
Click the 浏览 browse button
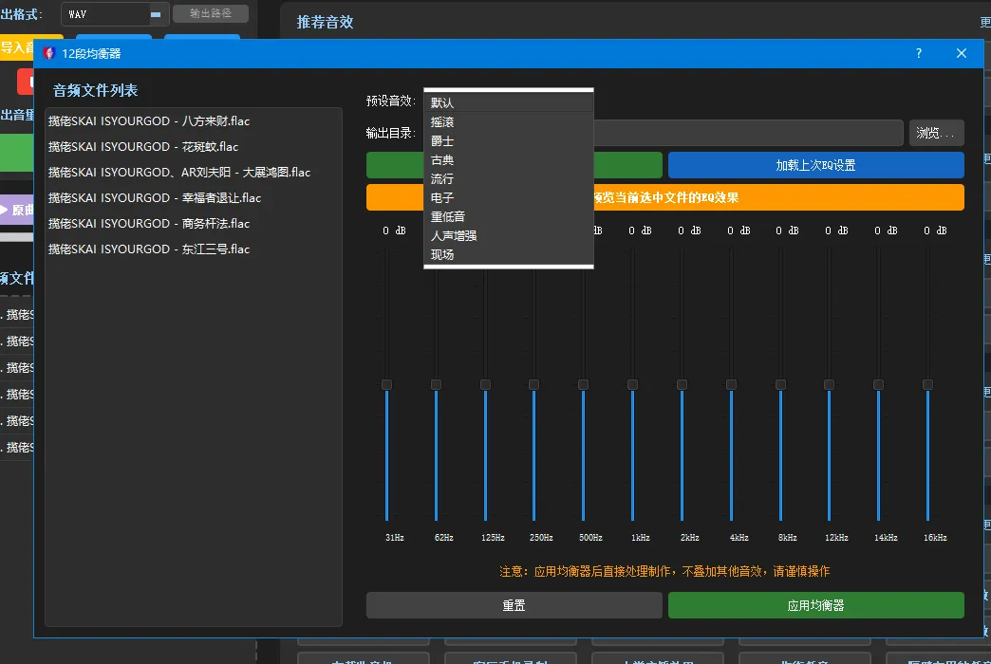point(936,133)
